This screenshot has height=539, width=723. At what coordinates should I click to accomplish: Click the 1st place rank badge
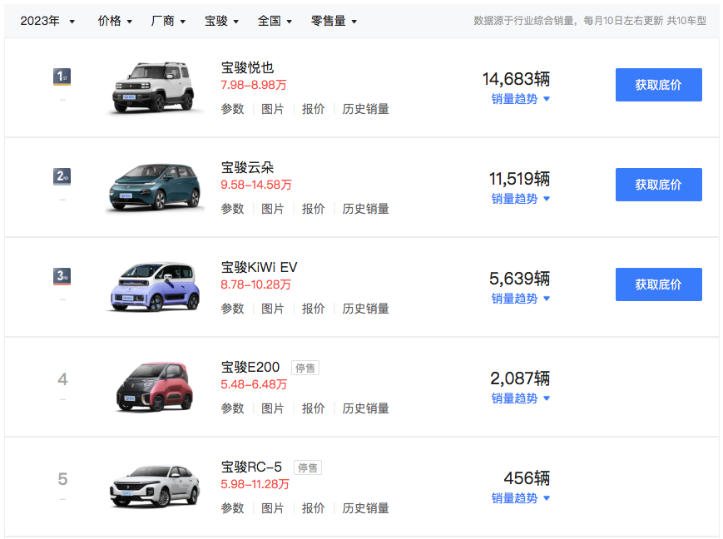point(62,77)
